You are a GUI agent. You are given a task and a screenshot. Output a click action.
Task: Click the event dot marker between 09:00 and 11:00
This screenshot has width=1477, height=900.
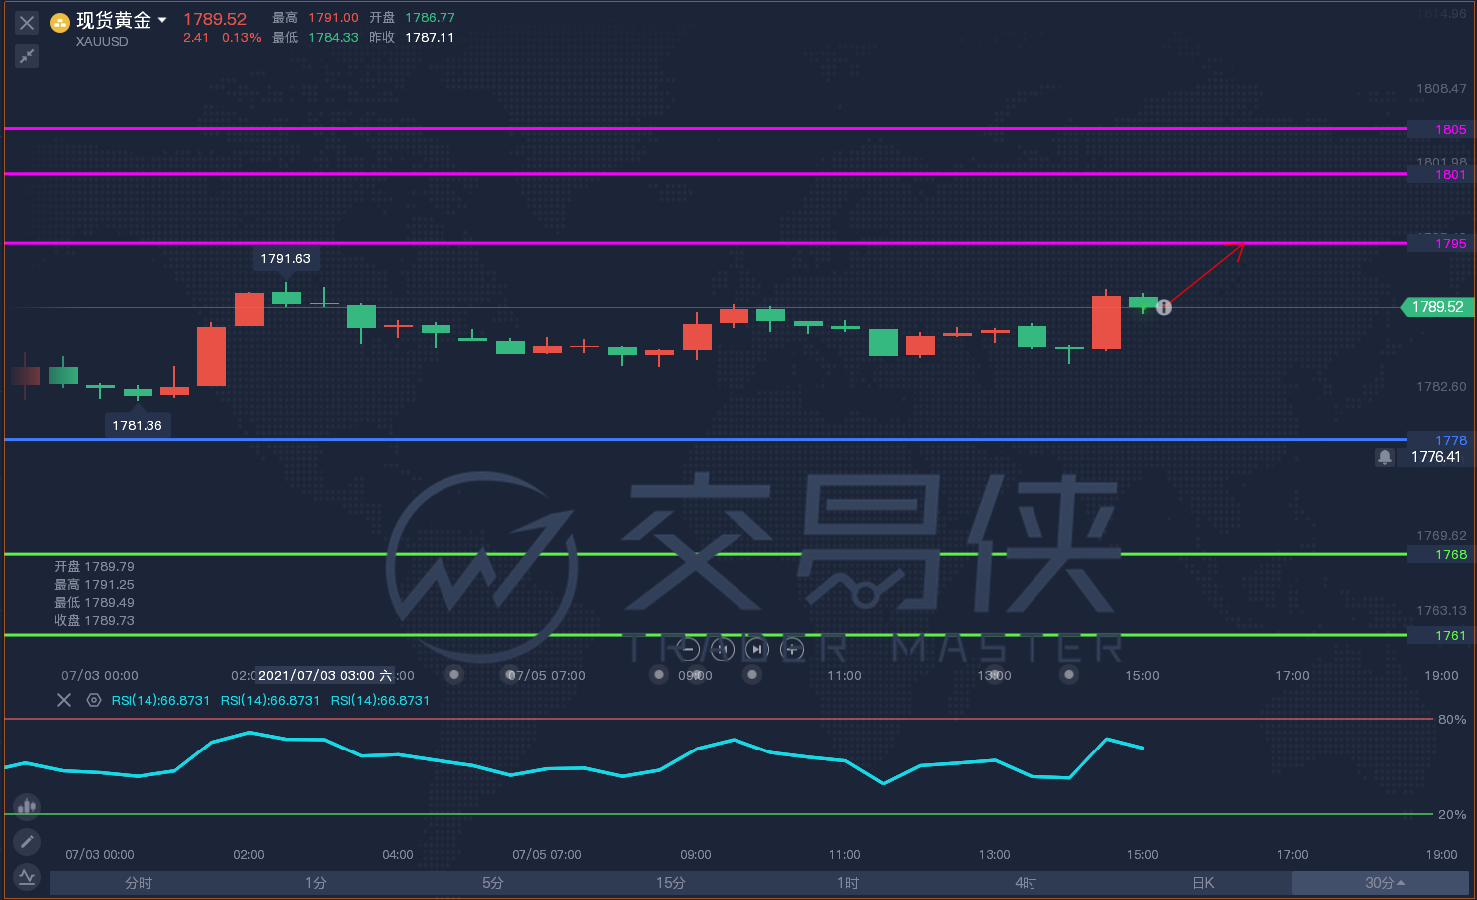pos(752,675)
